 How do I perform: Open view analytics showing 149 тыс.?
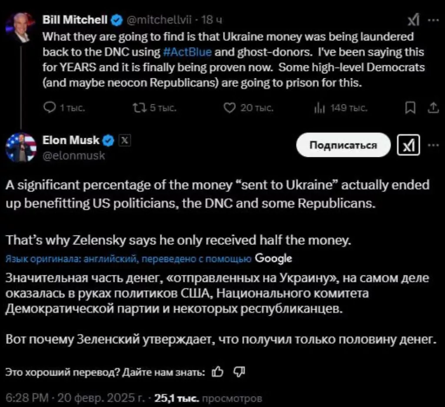click(318, 108)
